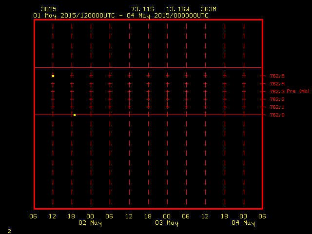The image size is (312, 234).
Task: Click the 03 May date label
Action: click(x=167, y=223)
